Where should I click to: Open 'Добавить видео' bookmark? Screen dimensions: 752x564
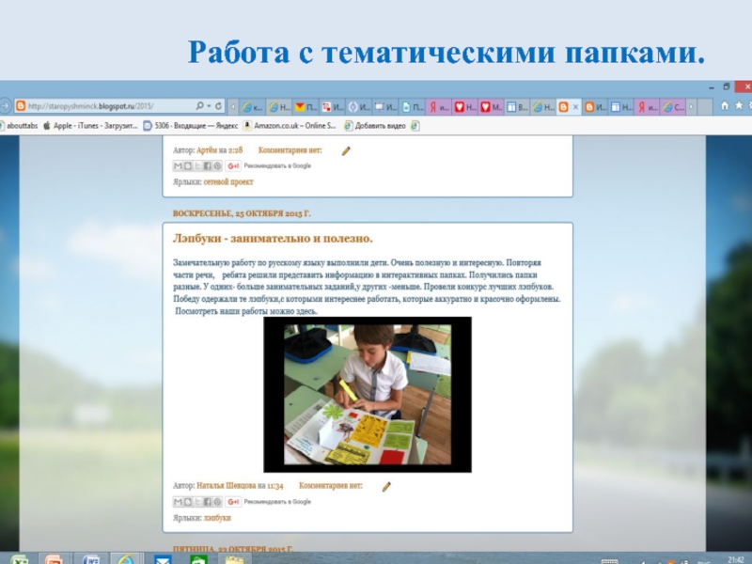pos(375,126)
